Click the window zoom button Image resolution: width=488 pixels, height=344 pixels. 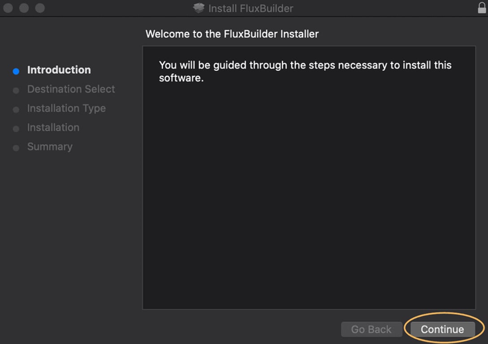click(40, 8)
